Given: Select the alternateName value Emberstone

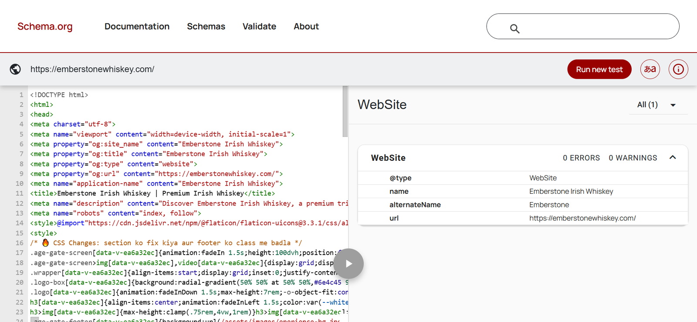Looking at the screenshot, I should coord(549,205).
